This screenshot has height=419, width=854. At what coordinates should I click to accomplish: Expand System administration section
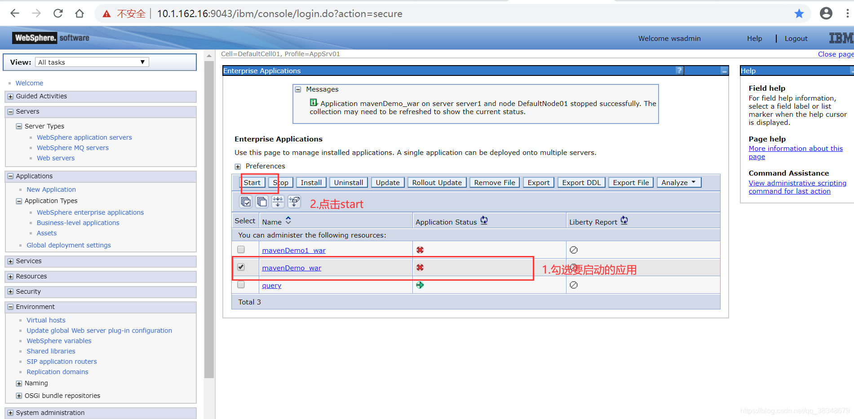[10, 413]
